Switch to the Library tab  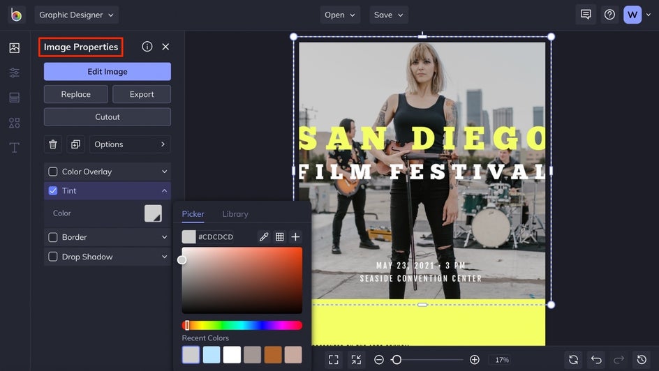click(235, 214)
